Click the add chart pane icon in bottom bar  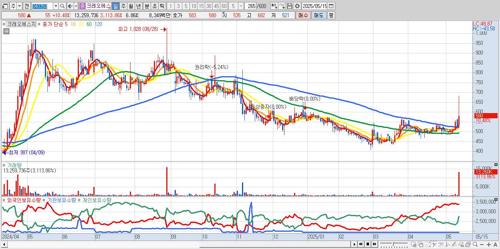click(x=413, y=245)
